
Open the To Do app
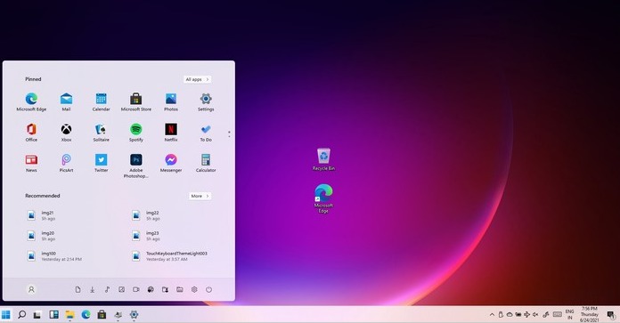206,133
